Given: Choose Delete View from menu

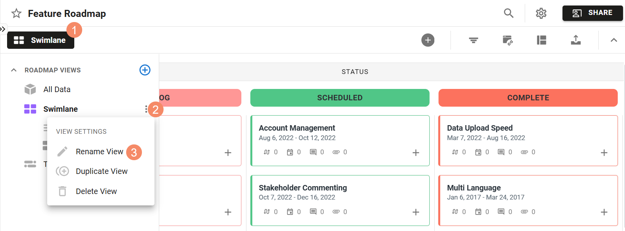Looking at the screenshot, I should click(x=96, y=191).
